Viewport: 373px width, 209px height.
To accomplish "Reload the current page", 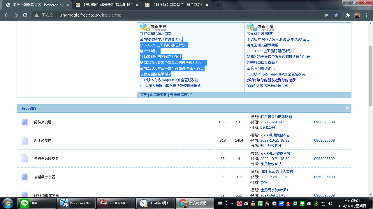I will pyautogui.click(x=25, y=15).
